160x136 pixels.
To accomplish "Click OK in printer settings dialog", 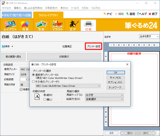I will click(116, 72).
